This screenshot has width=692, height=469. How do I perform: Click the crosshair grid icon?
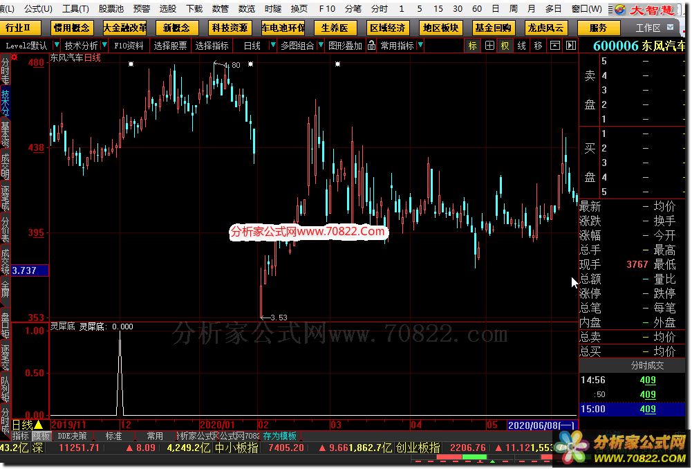[x=489, y=46]
